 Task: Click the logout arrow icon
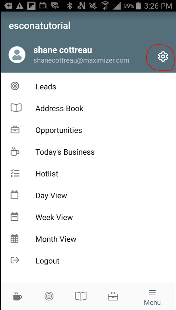click(15, 260)
